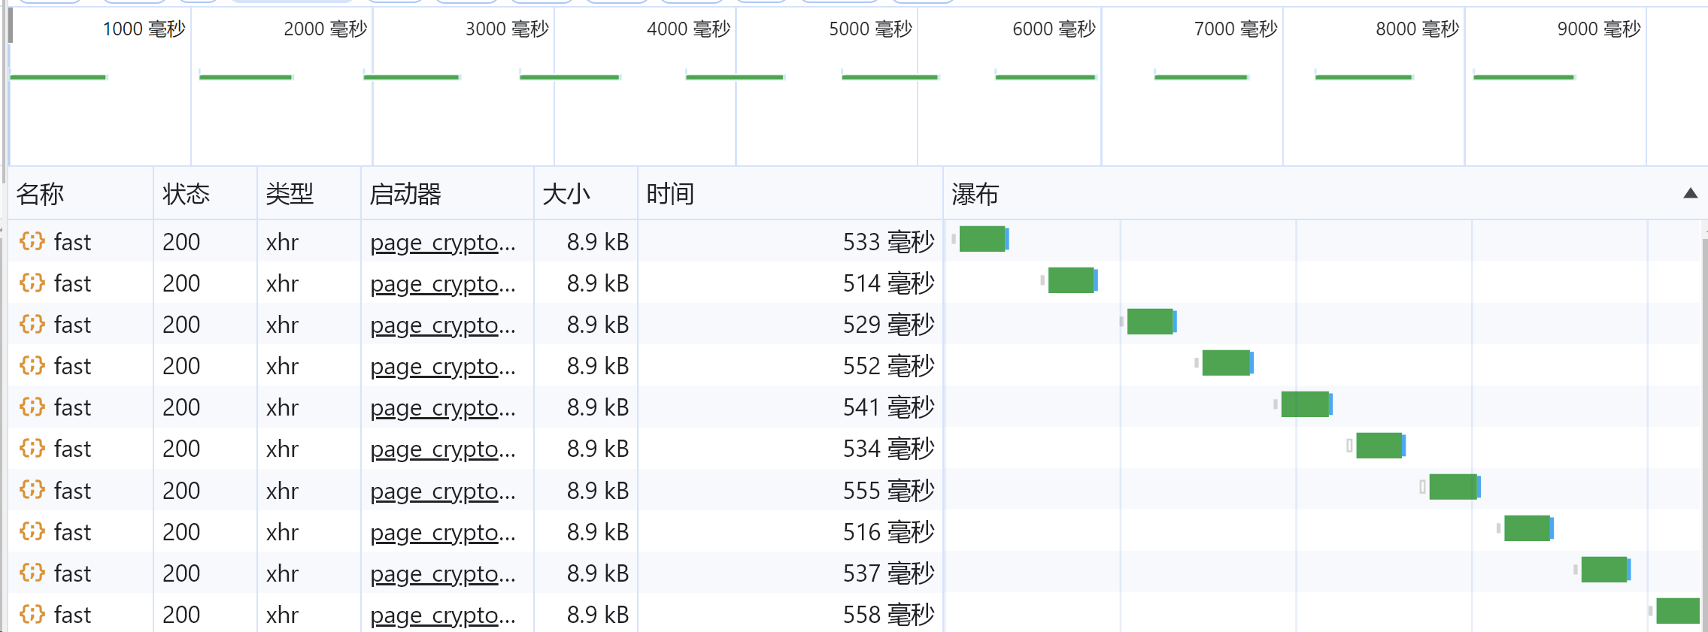Click the waterfall bar of the 533 毫秒 request

point(982,239)
